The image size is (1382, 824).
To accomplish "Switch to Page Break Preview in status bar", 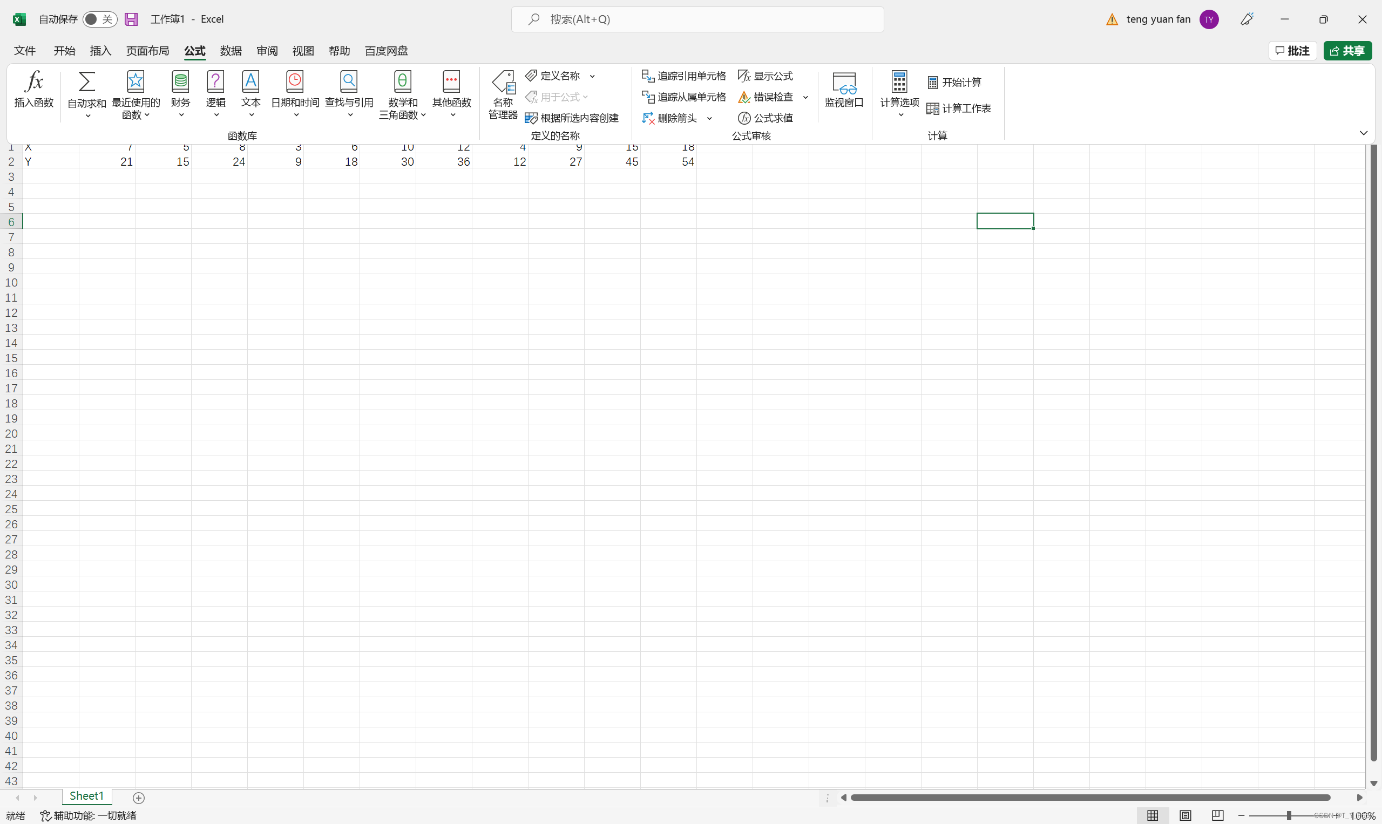I will tap(1217, 815).
